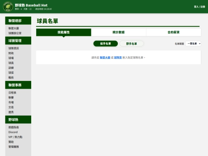Open 贊助 in the sidebar

click(11, 142)
